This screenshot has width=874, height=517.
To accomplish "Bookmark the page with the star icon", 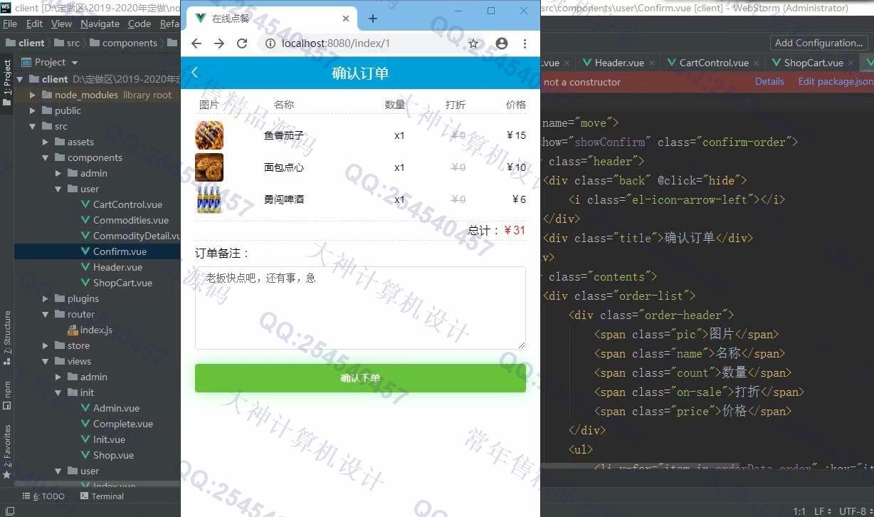I will click(x=473, y=43).
